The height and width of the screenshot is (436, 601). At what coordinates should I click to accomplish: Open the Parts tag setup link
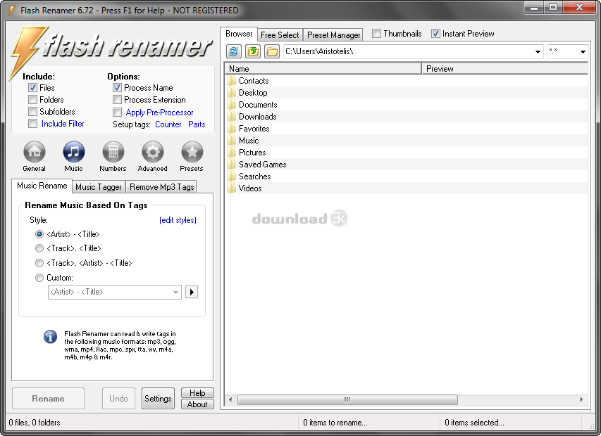tap(197, 124)
